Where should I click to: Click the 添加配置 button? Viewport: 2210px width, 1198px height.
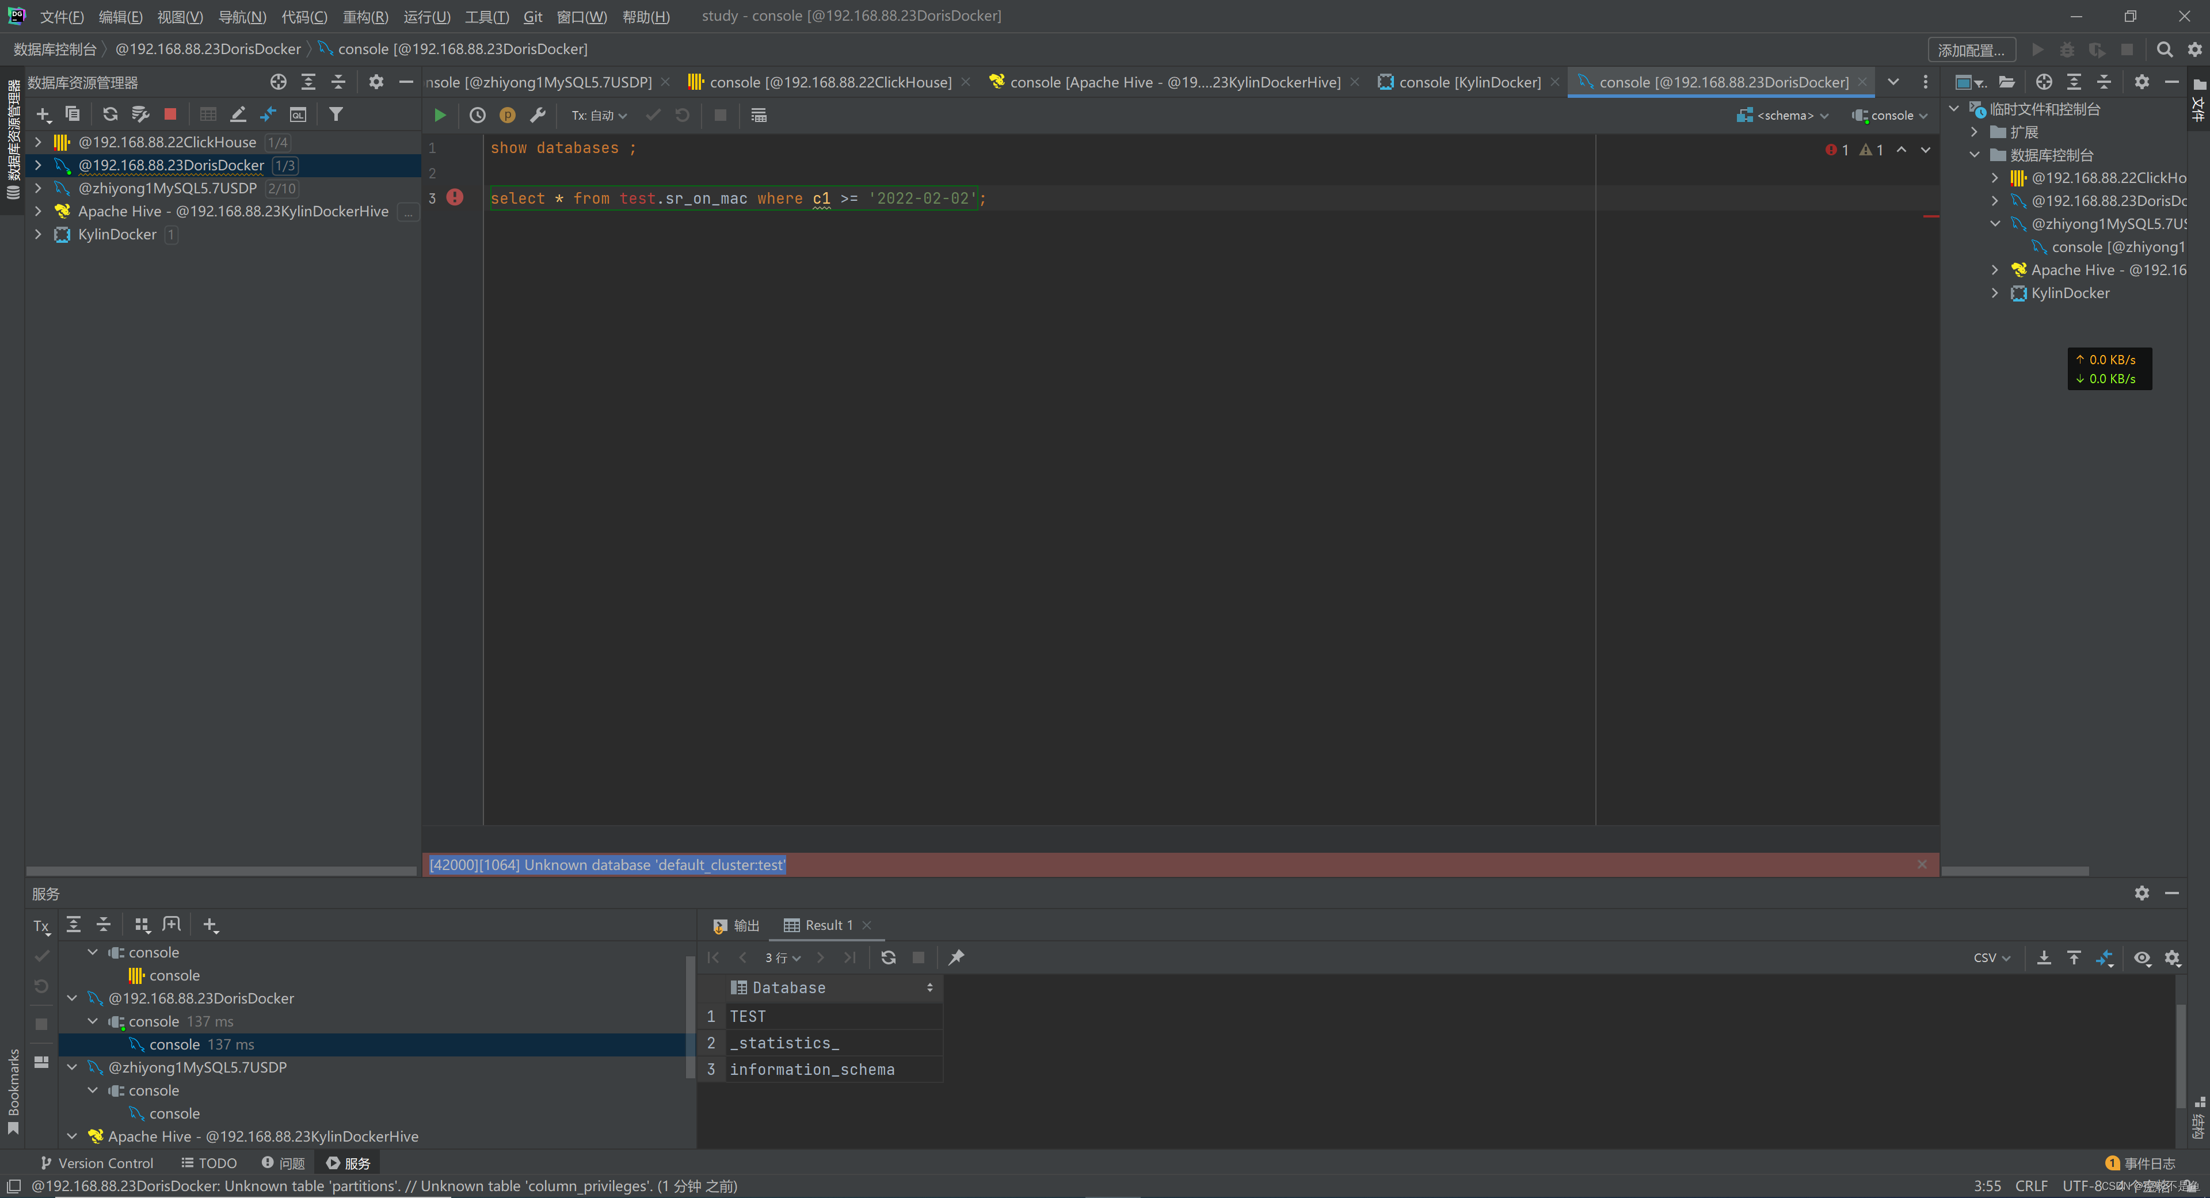[1971, 49]
